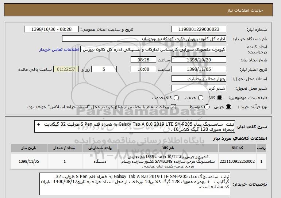Screen dimensions: 281x198
Task: Open اطلاعات تماس خریدار link
Action: [x=59, y=49]
